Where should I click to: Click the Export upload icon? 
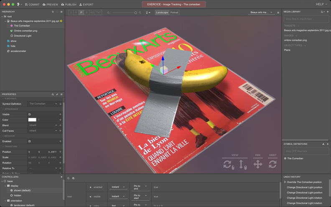pyautogui.click(x=80, y=4)
